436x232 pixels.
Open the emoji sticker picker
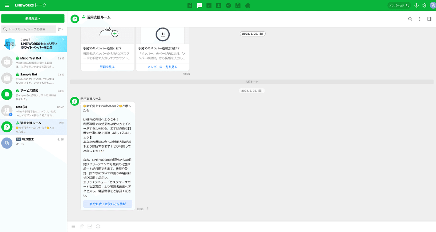point(98,226)
